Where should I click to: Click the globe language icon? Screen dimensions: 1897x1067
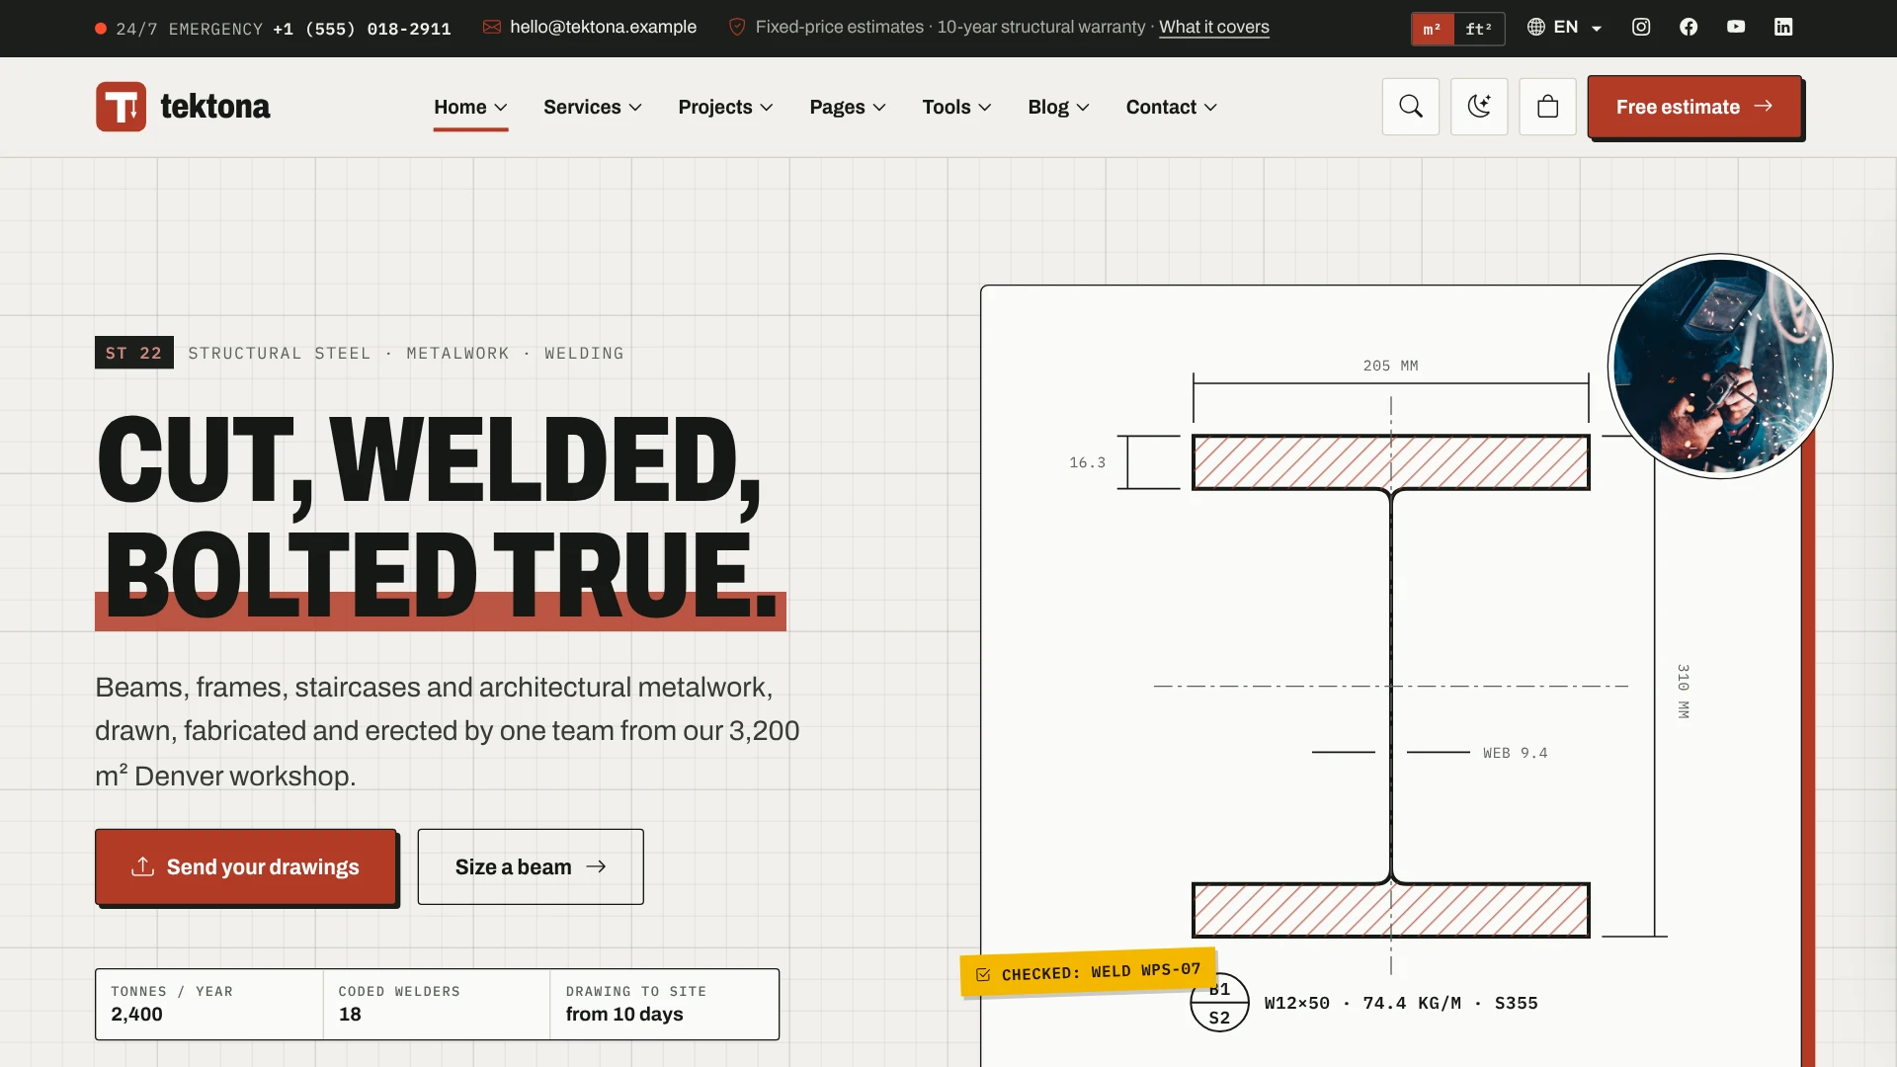[x=1535, y=27]
